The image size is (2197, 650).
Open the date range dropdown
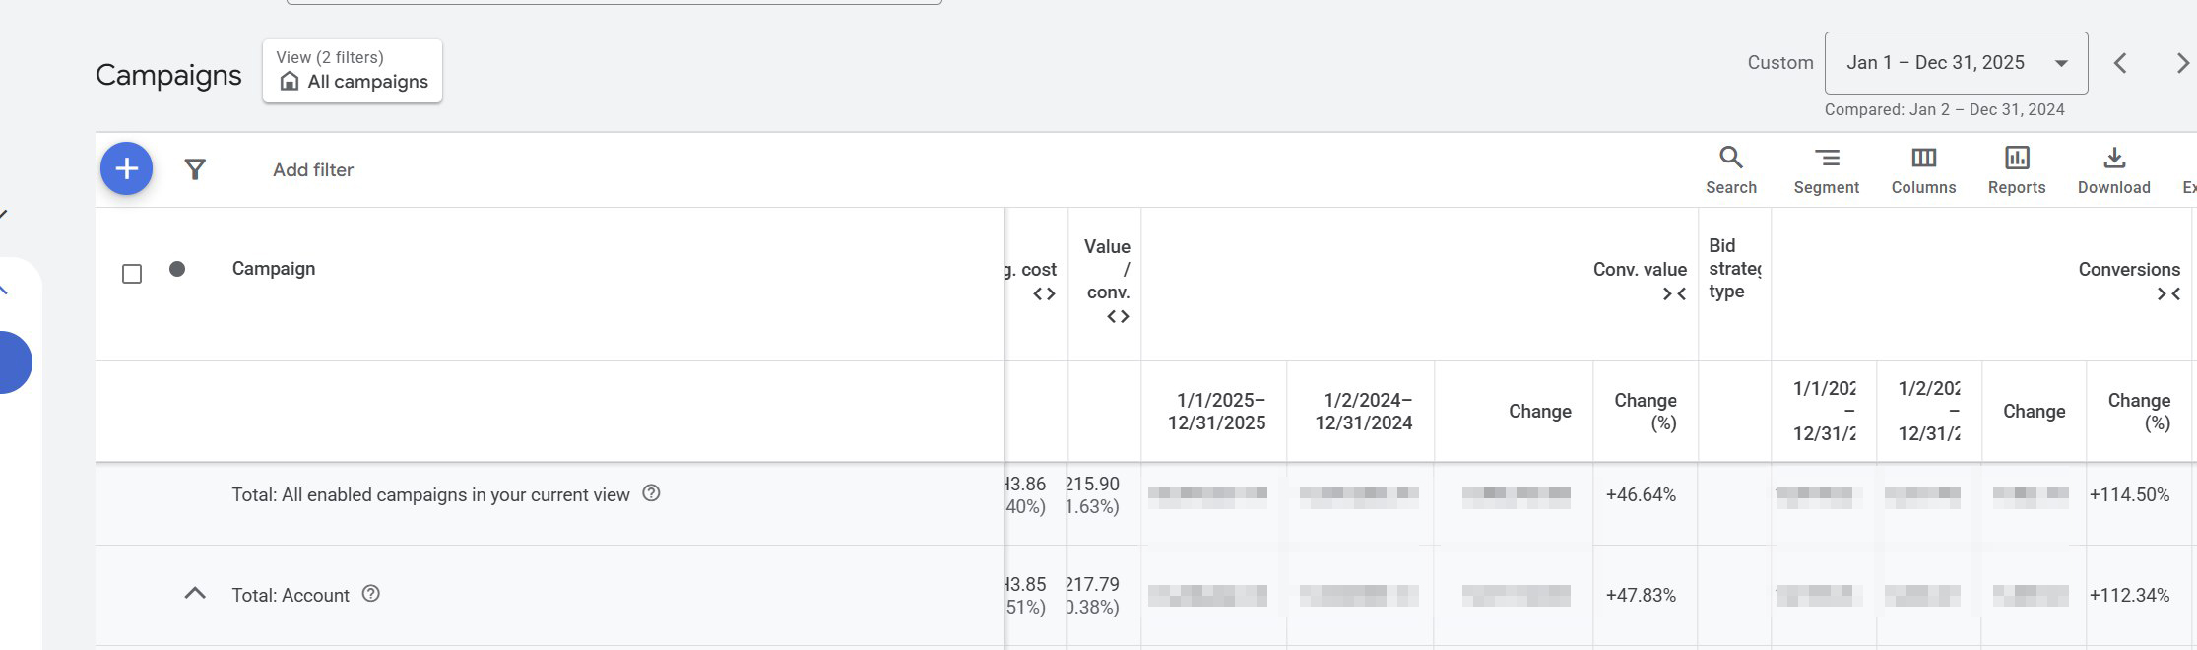click(1956, 63)
